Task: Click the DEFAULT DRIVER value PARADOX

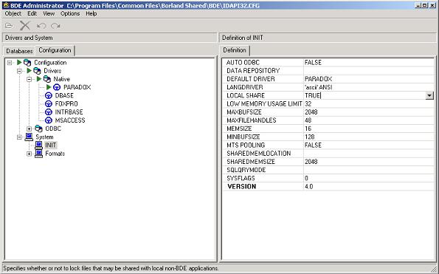Action: pos(318,79)
